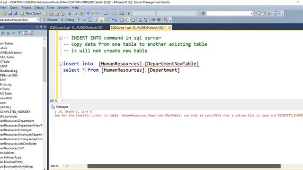Image resolution: width=303 pixels, height=170 pixels.
Task: Open the Query menu
Action: coord(14,8)
